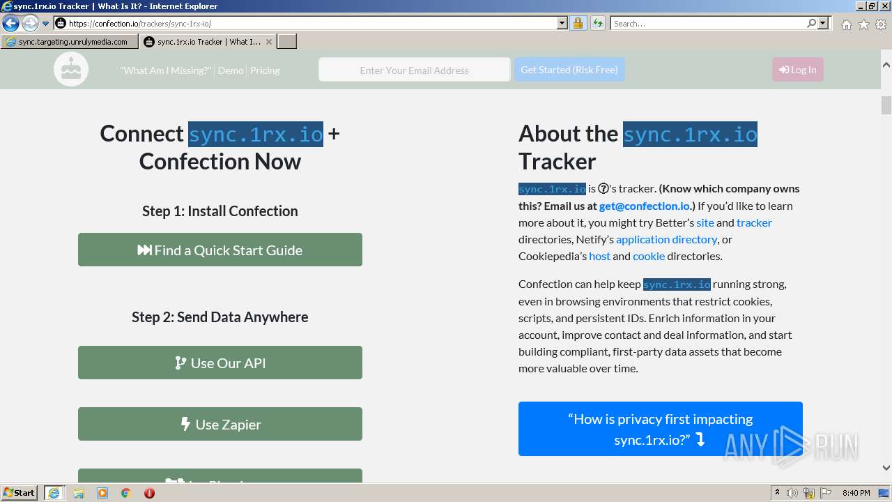Open the Tools gear icon
This screenshot has width=892, height=502.
pyautogui.click(x=881, y=24)
